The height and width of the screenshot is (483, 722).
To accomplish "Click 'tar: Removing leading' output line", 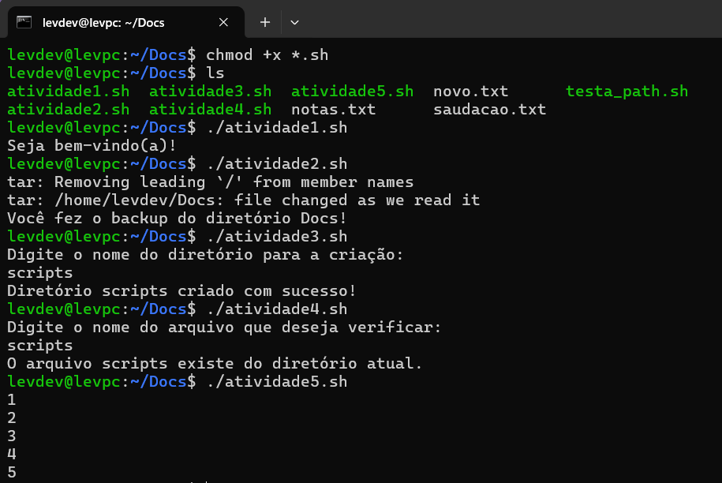I will pyautogui.click(x=211, y=182).
